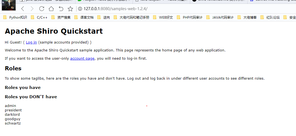
Task: Open the 大佬博客 bookmark folder
Action: pyautogui.click(x=247, y=18)
